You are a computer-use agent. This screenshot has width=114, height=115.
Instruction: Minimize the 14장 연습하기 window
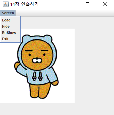[x=70, y=4]
